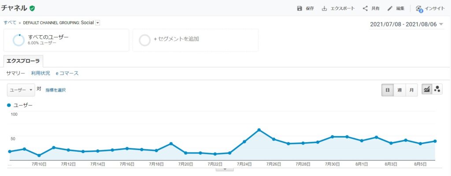Select the すべてのユーザー segment card
Viewport: 451px width, 176px height.
pyautogui.click(x=67, y=40)
